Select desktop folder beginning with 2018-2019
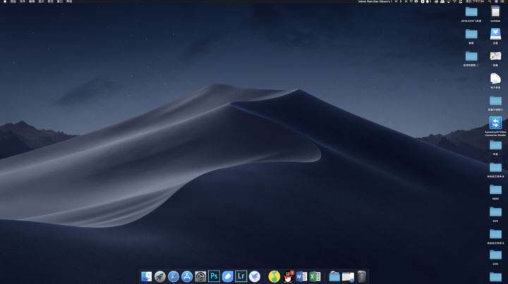 click(471, 12)
